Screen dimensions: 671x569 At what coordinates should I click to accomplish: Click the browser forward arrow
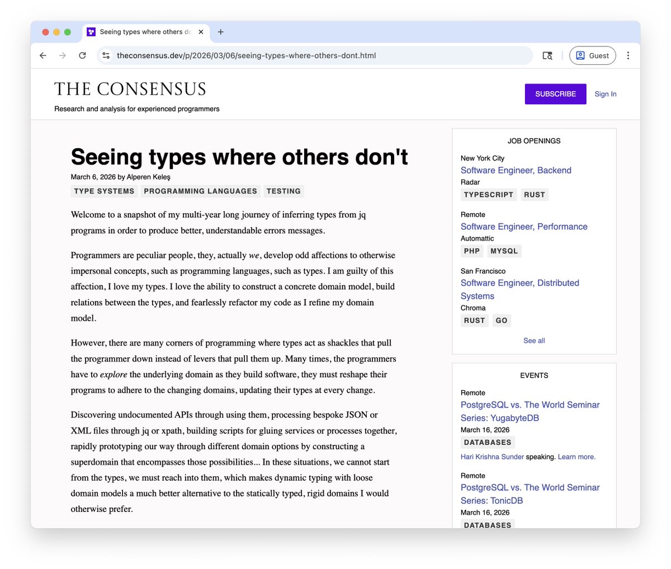pos(63,55)
